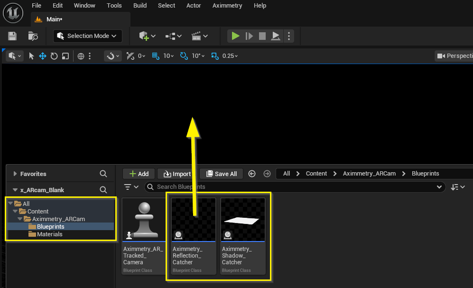Select the rotate gizmo tool
The width and height of the screenshot is (473, 288).
tap(54, 56)
